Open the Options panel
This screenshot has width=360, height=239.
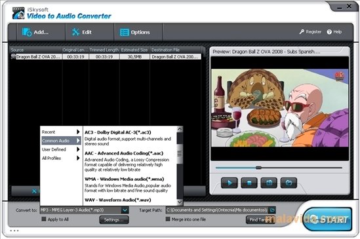135,32
